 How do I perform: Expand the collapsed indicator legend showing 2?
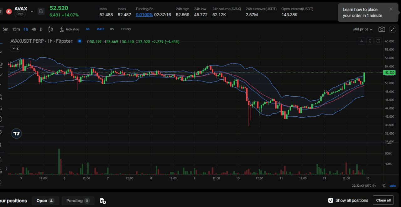coord(15,48)
